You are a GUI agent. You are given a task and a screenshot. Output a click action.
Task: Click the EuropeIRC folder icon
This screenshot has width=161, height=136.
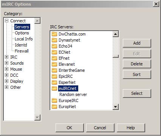coord(54,100)
